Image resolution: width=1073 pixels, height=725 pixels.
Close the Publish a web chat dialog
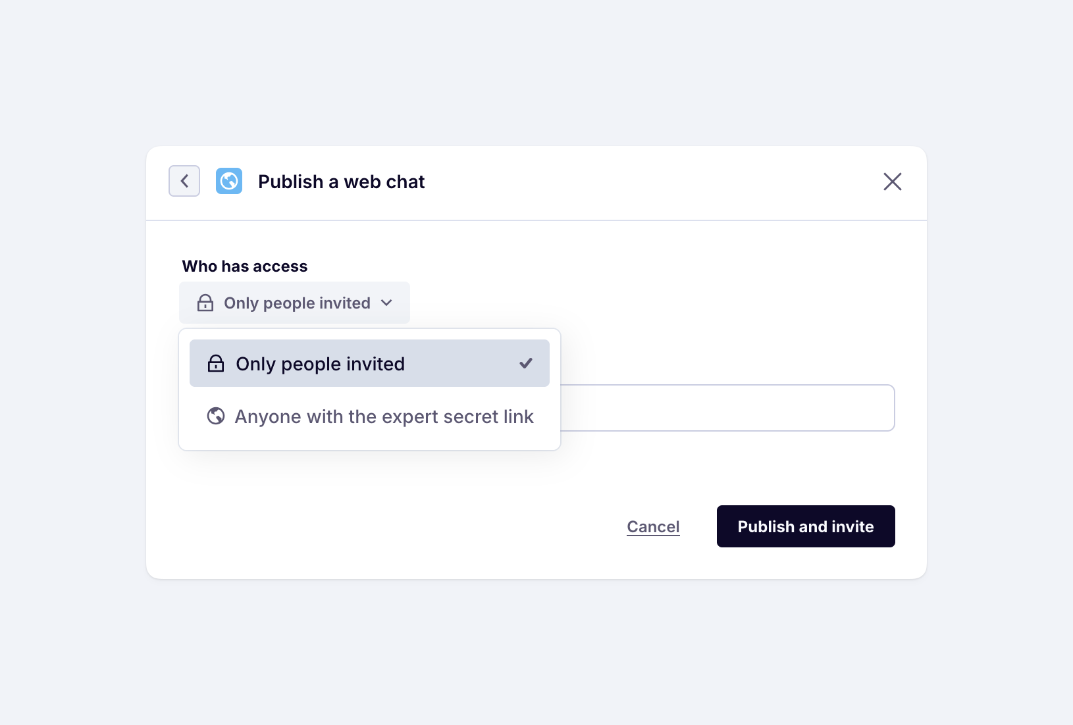coord(892,182)
